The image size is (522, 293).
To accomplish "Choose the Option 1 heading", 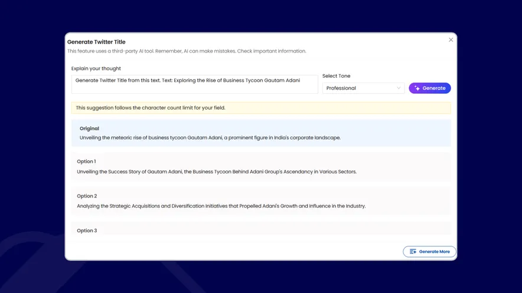I will (86, 162).
